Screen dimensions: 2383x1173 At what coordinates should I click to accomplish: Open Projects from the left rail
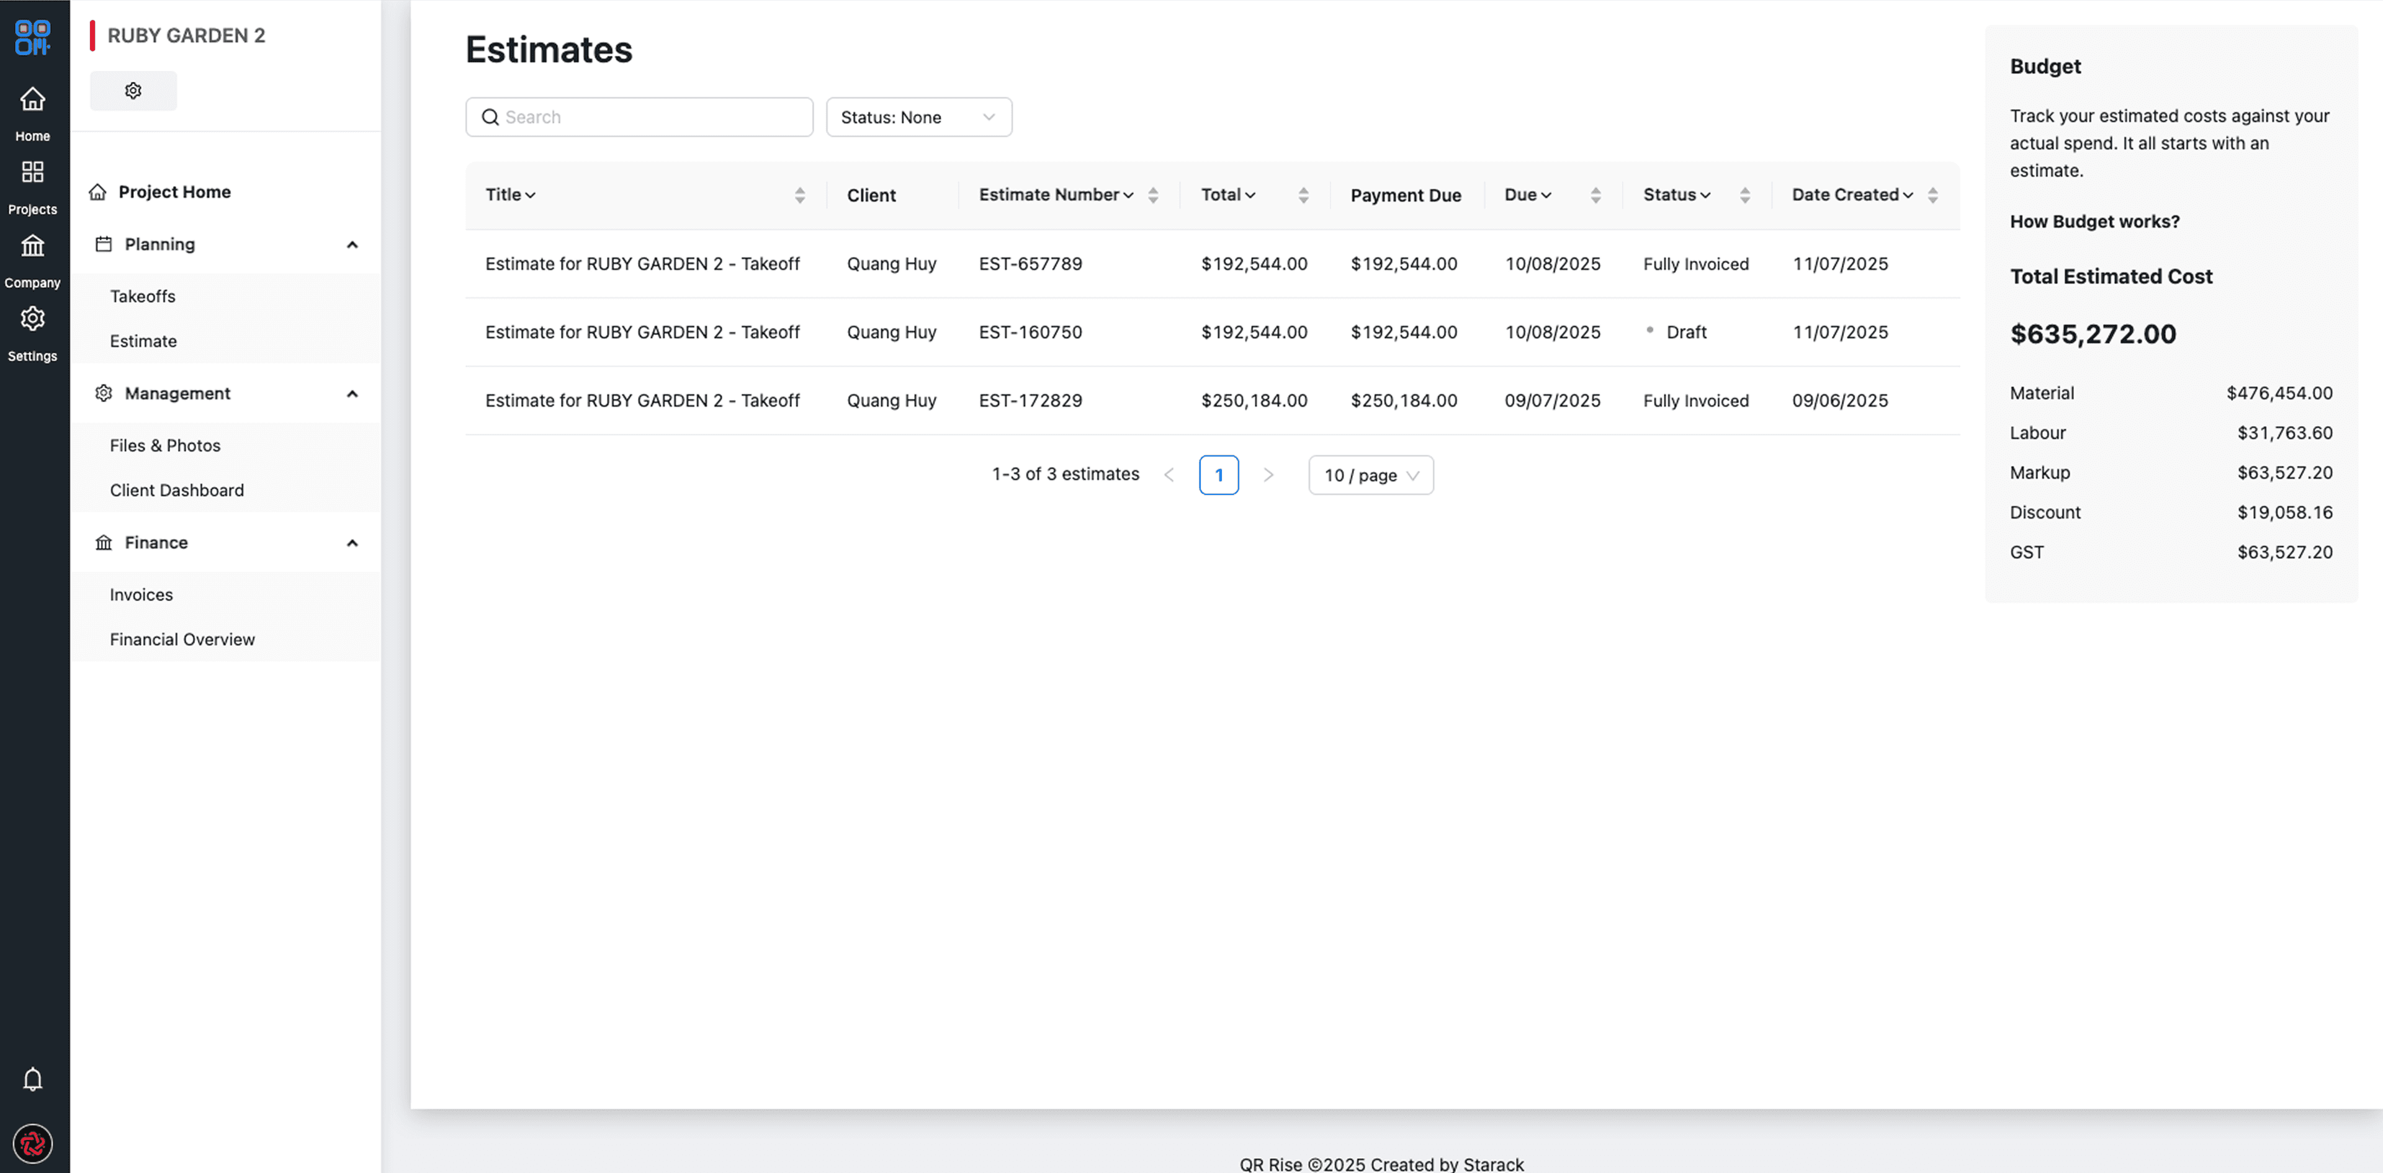(32, 188)
